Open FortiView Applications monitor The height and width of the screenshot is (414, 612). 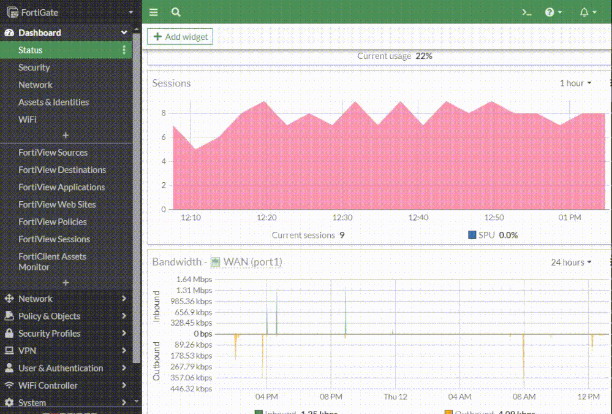tap(62, 187)
